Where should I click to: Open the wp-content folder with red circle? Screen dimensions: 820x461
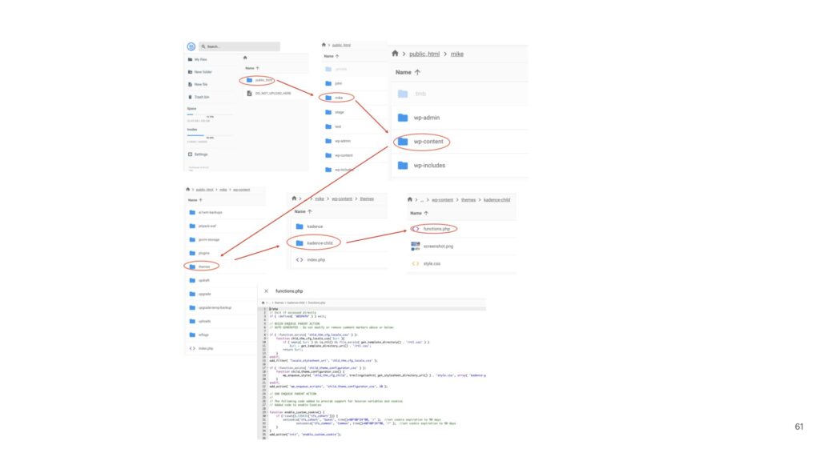coord(427,142)
